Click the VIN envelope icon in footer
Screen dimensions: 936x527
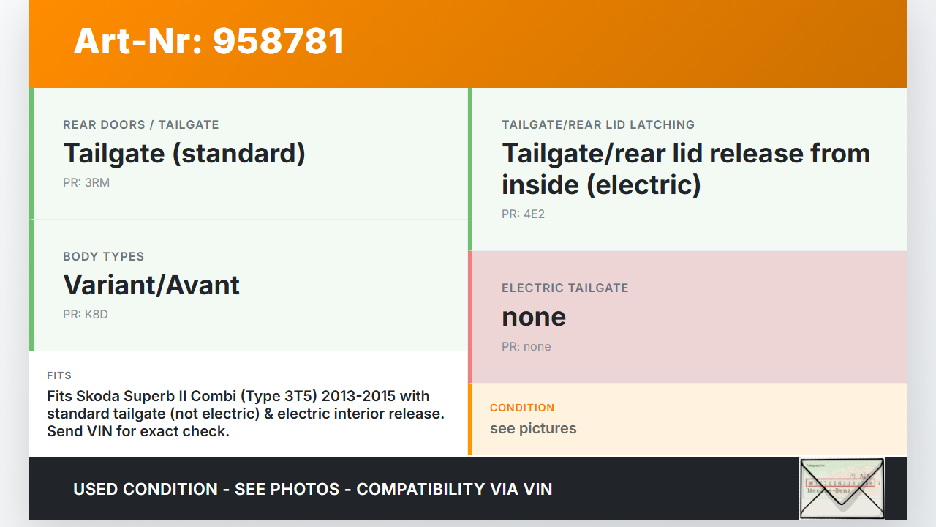click(x=842, y=488)
